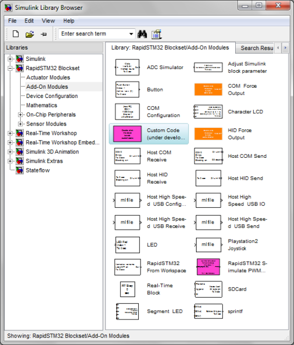Open the Help menu
294x345 pixels.
(69, 21)
